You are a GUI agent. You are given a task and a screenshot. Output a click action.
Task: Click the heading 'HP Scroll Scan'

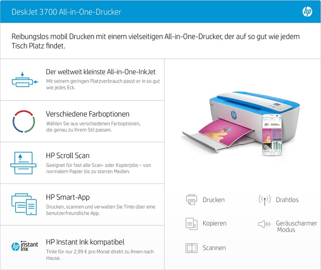tap(68, 156)
